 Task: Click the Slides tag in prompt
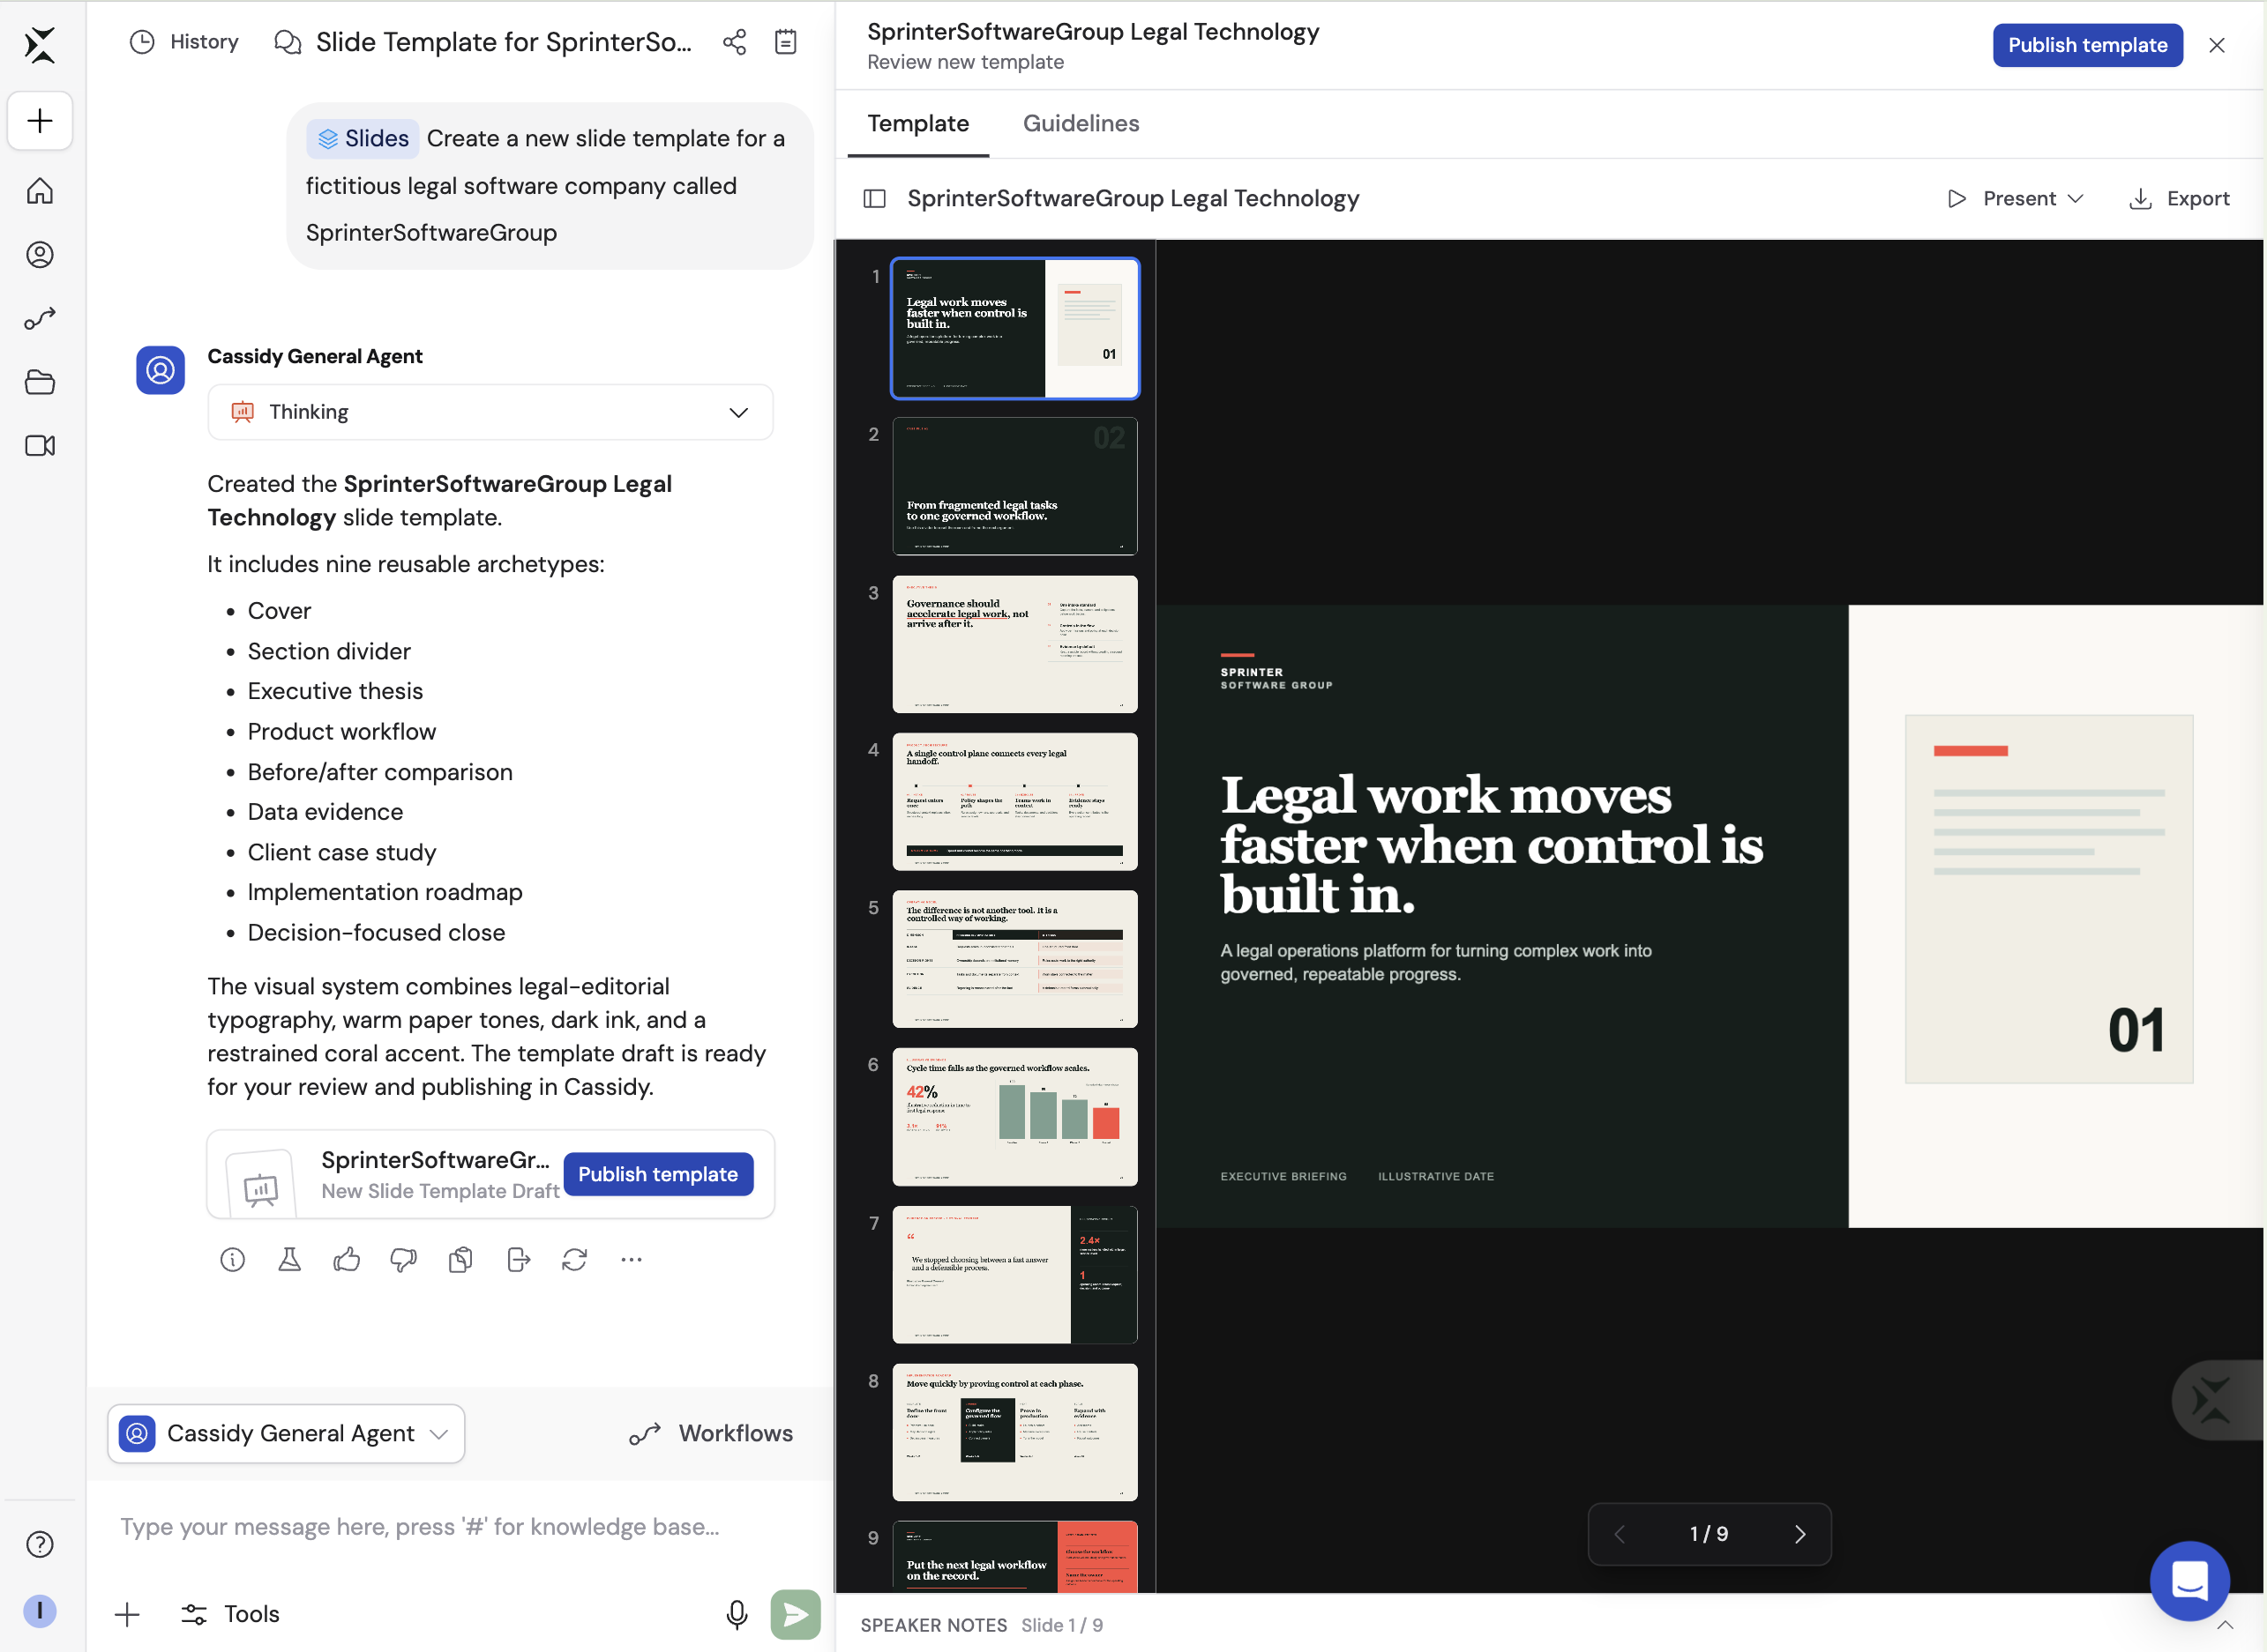coord(363,139)
